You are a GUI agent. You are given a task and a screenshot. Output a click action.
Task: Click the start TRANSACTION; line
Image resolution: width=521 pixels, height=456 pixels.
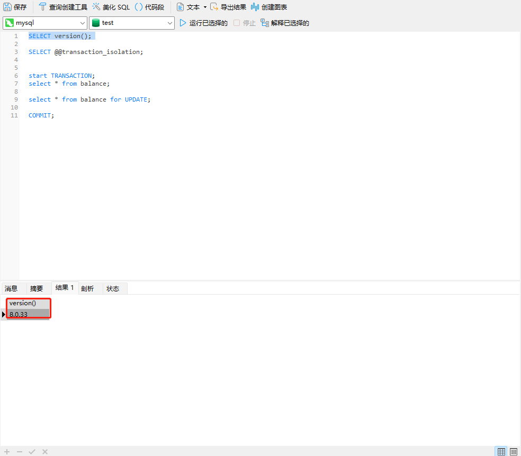tap(62, 76)
